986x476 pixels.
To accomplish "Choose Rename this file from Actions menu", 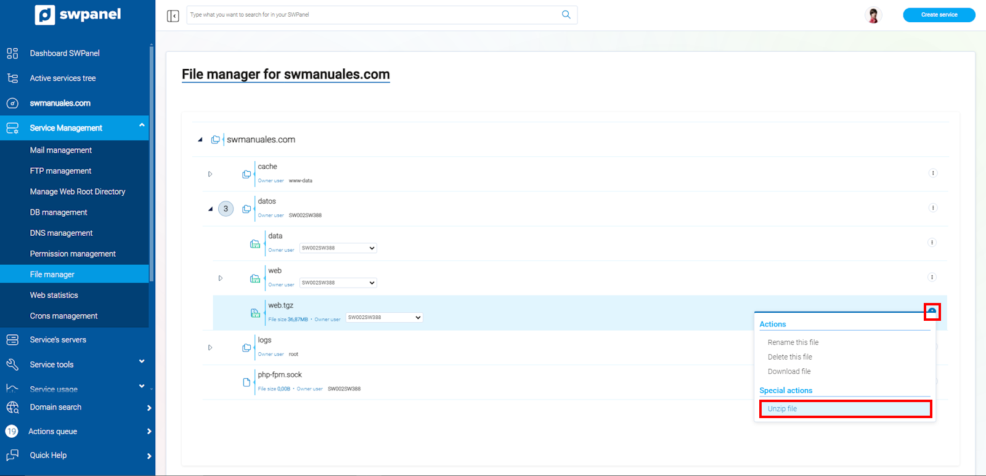I will (793, 342).
